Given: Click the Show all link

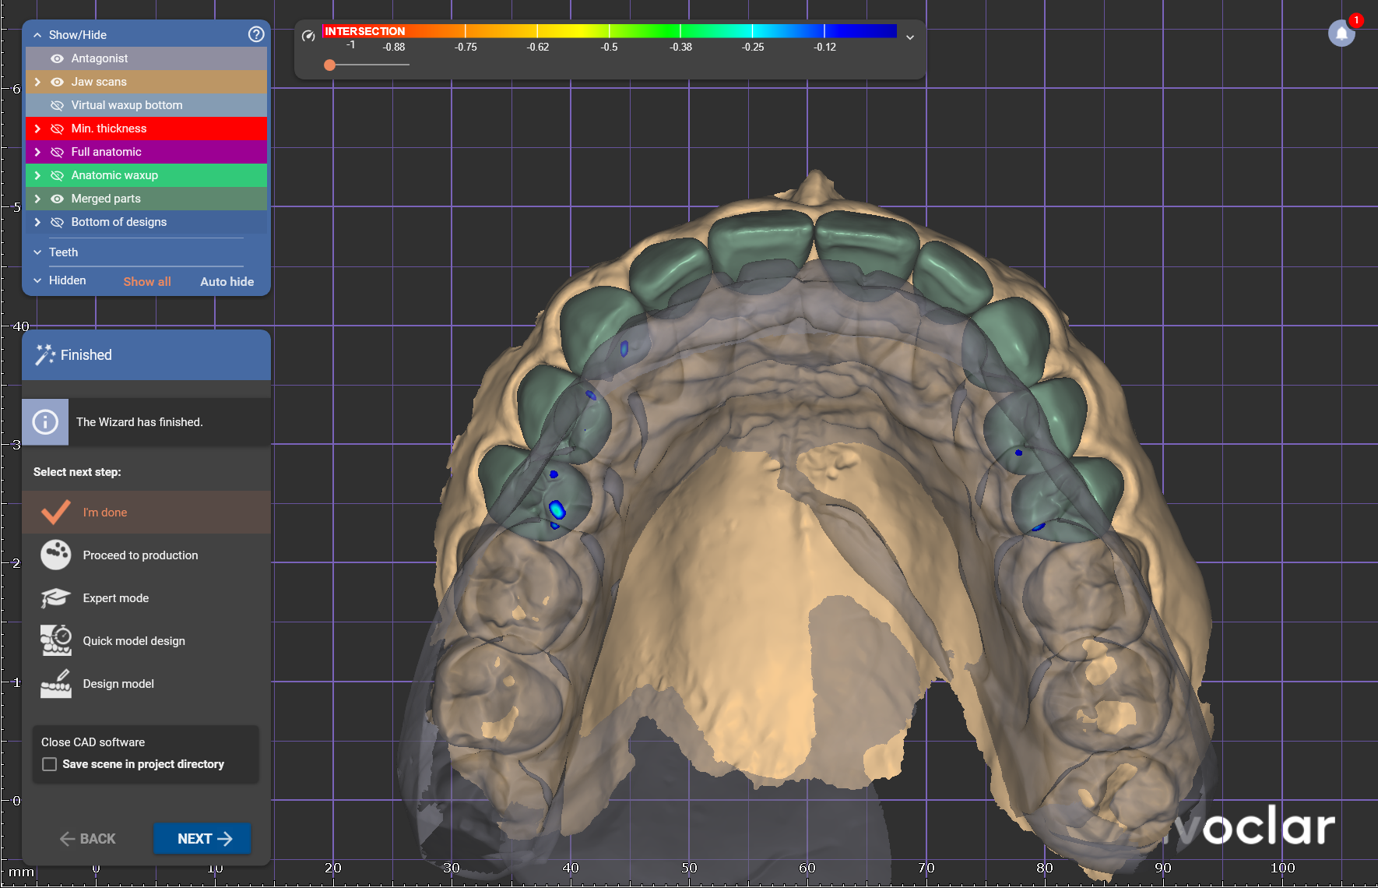Looking at the screenshot, I should 147,281.
